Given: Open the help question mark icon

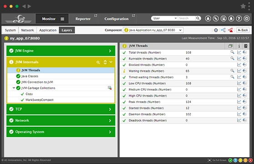Looking at the screenshot, I should pos(239,19).
